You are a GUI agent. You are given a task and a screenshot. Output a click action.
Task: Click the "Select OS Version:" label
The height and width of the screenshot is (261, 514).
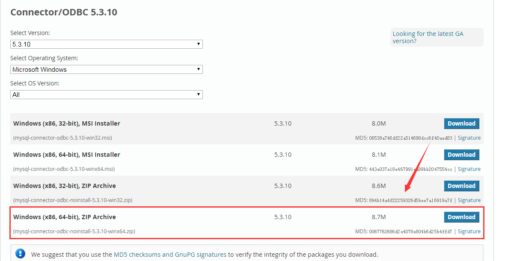(35, 83)
